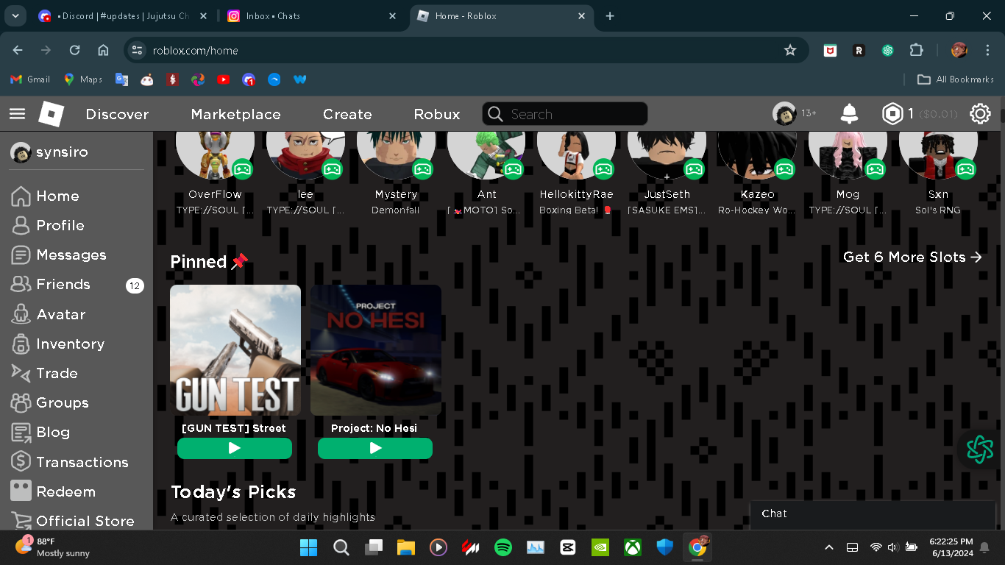Click the Today's Picks heading
1005x565 pixels.
tap(233, 492)
